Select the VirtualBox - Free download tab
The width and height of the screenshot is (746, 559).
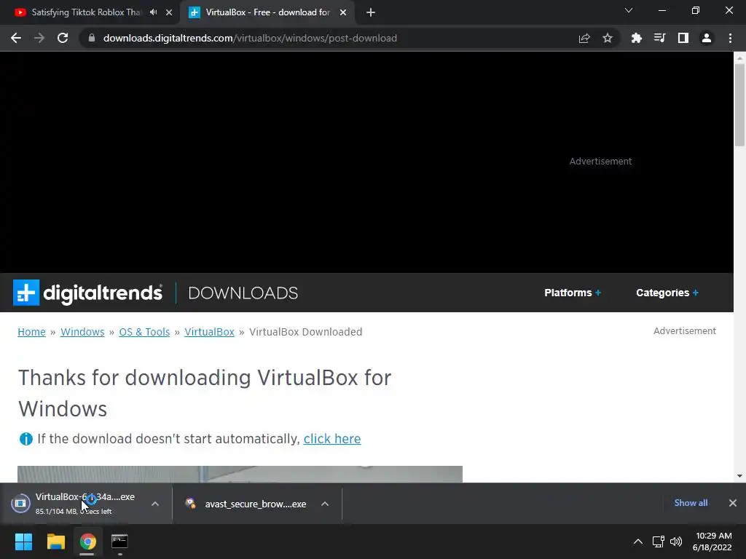[x=268, y=12]
